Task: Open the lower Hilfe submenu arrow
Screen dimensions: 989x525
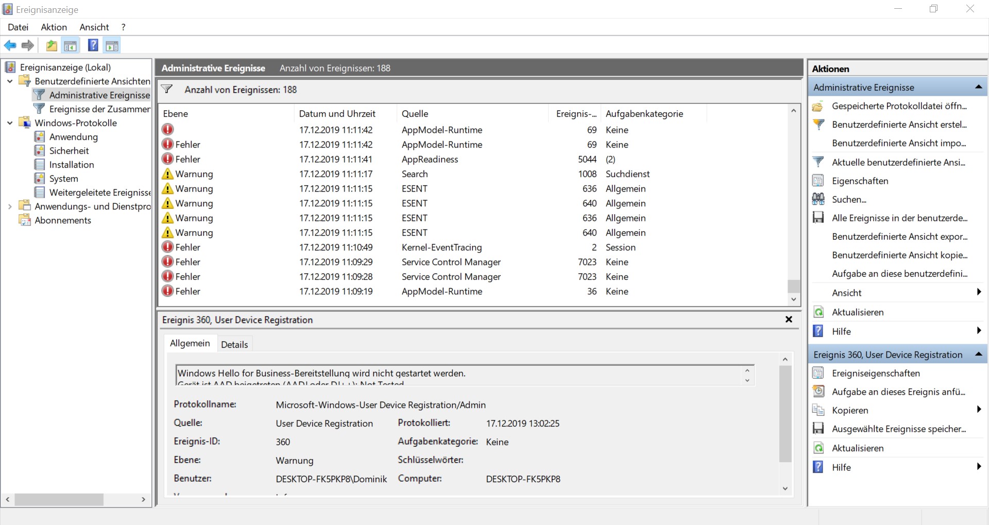Action: pyautogui.click(x=979, y=467)
